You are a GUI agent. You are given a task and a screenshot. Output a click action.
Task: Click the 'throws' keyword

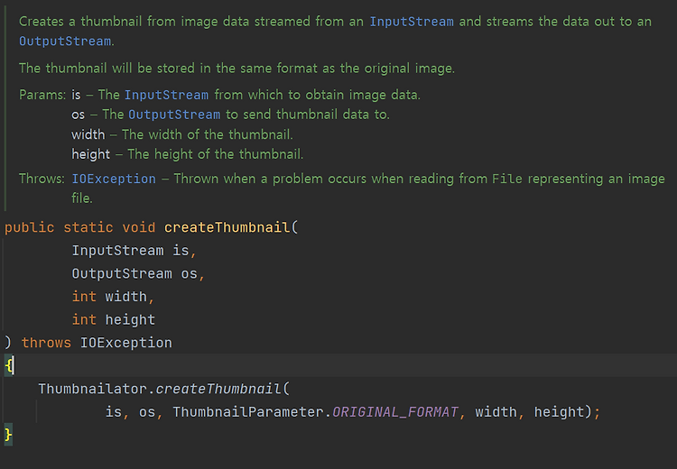pyautogui.click(x=46, y=343)
